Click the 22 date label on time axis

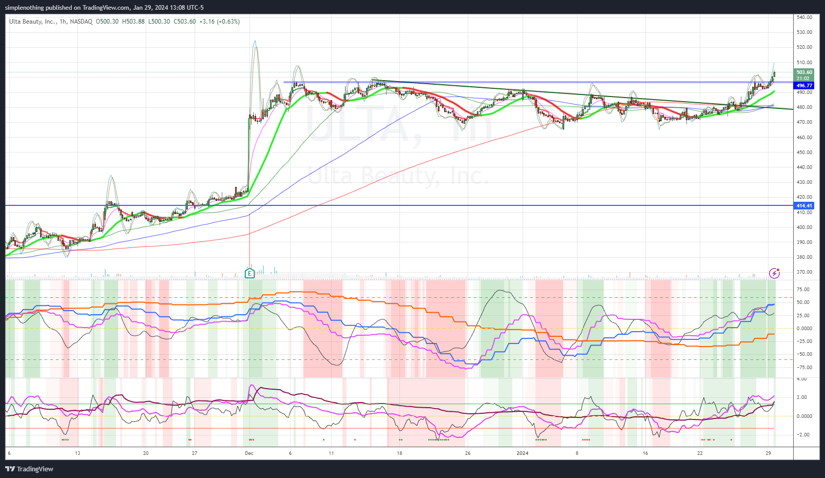coord(700,453)
